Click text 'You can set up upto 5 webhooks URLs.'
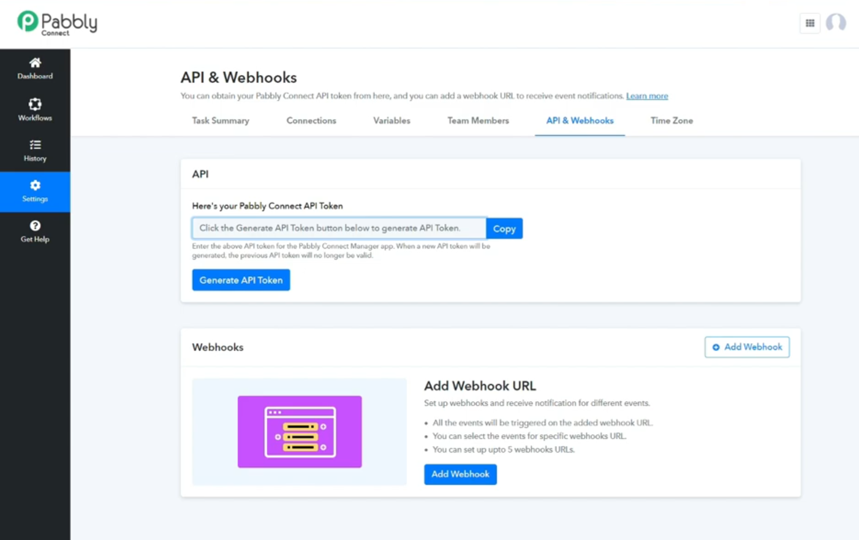 (504, 449)
